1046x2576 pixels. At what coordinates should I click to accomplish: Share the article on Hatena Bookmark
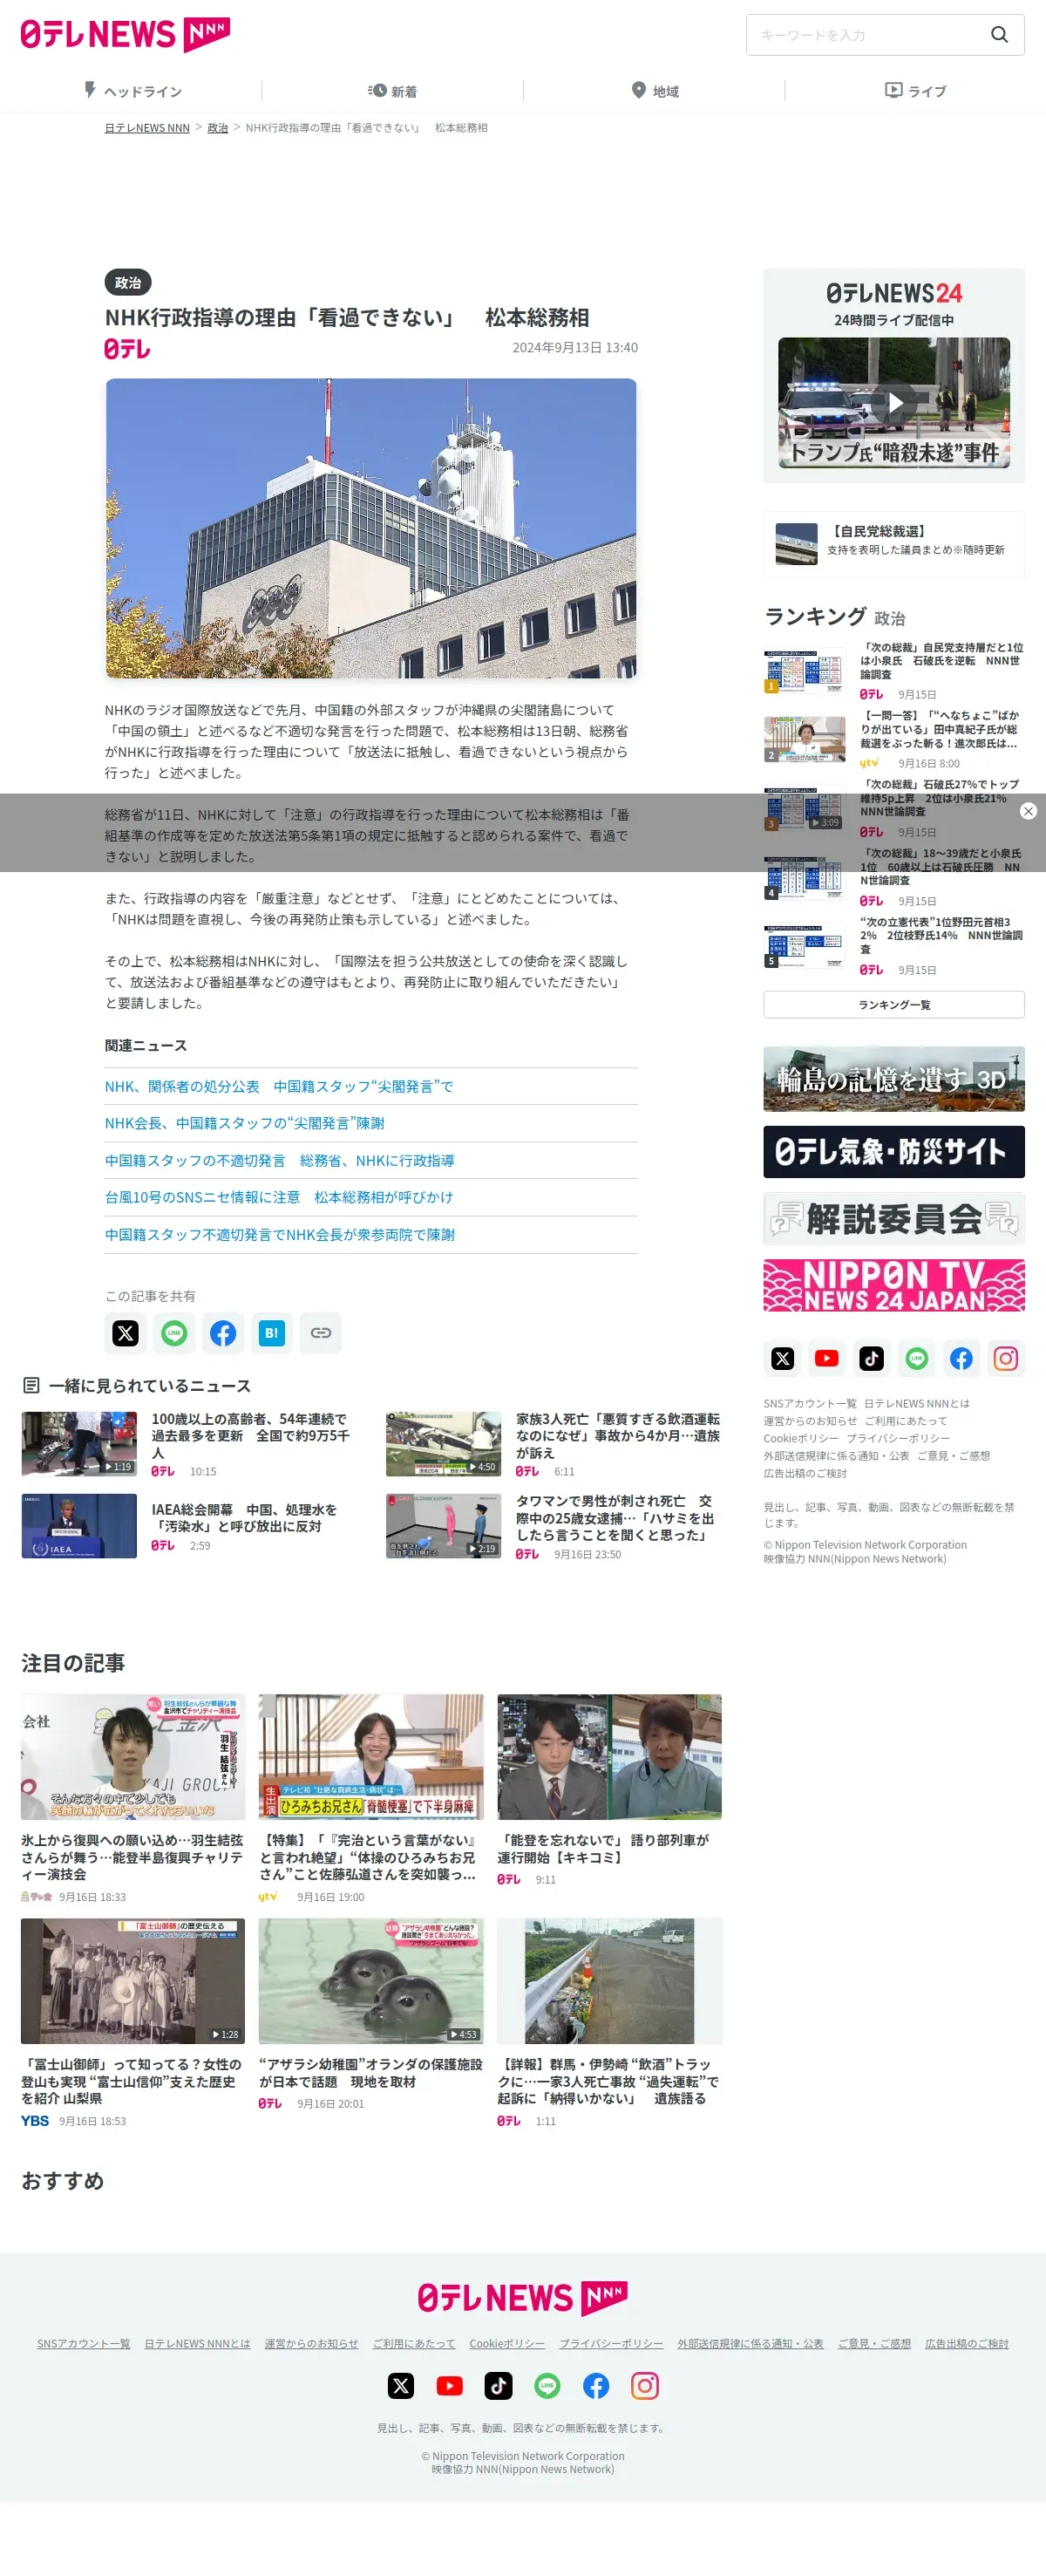(x=272, y=1333)
